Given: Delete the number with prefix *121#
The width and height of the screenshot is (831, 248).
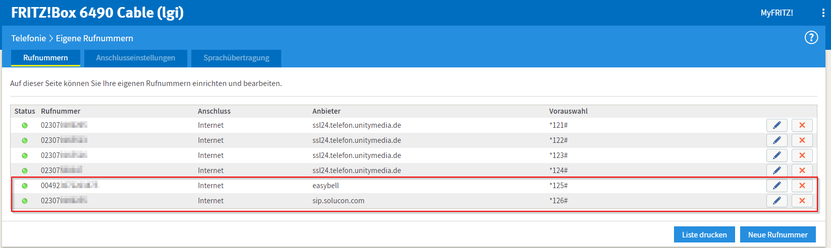Looking at the screenshot, I should point(802,125).
